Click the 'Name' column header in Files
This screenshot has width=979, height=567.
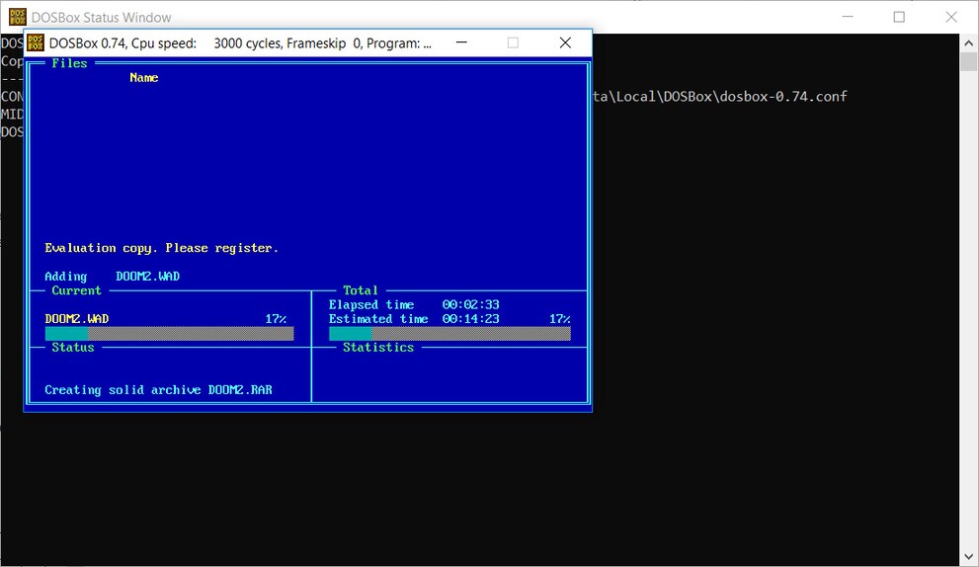143,77
